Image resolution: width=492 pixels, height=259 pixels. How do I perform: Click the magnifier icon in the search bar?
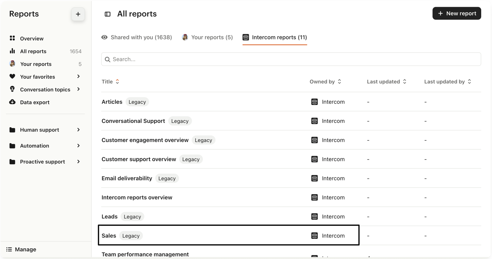coord(107,59)
